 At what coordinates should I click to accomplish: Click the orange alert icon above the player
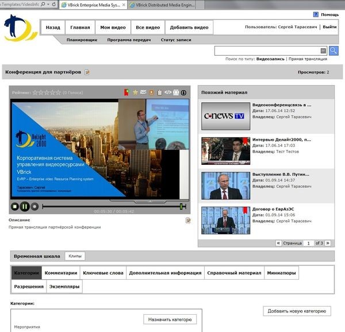click(x=151, y=92)
